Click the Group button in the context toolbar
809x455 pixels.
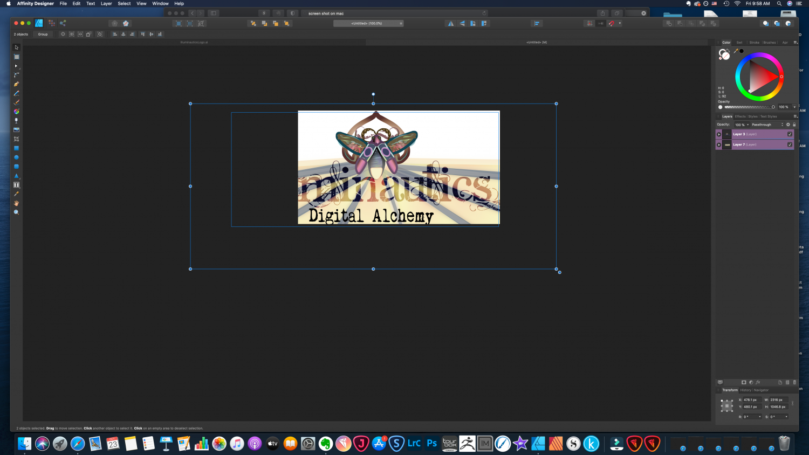click(x=43, y=34)
